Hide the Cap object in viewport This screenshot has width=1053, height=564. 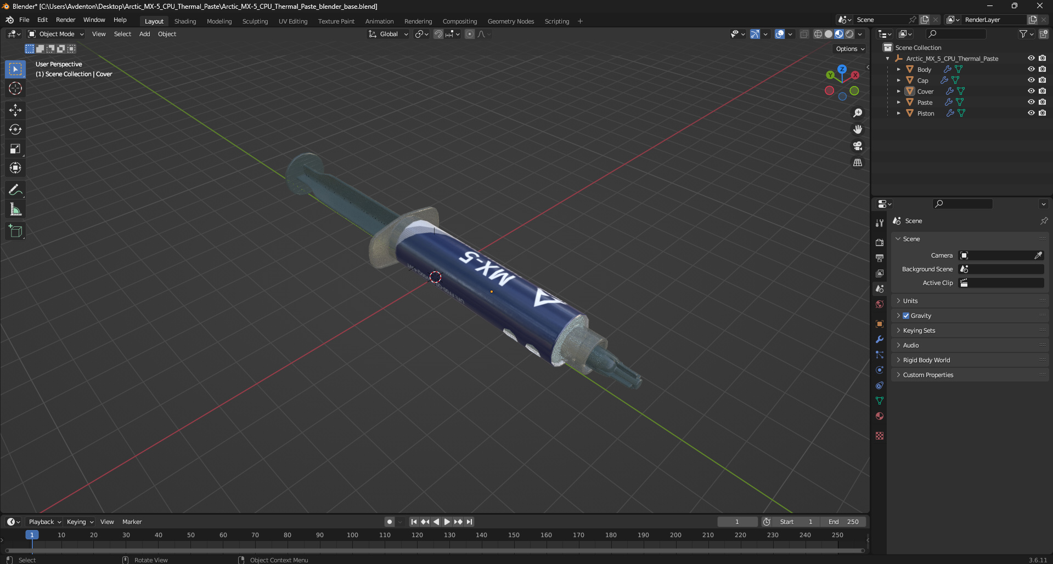1031,80
